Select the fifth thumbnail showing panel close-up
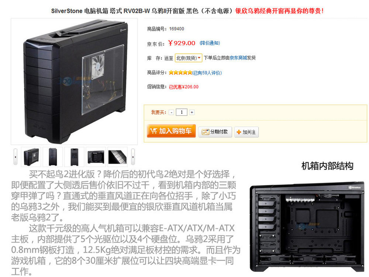 click(117, 157)
